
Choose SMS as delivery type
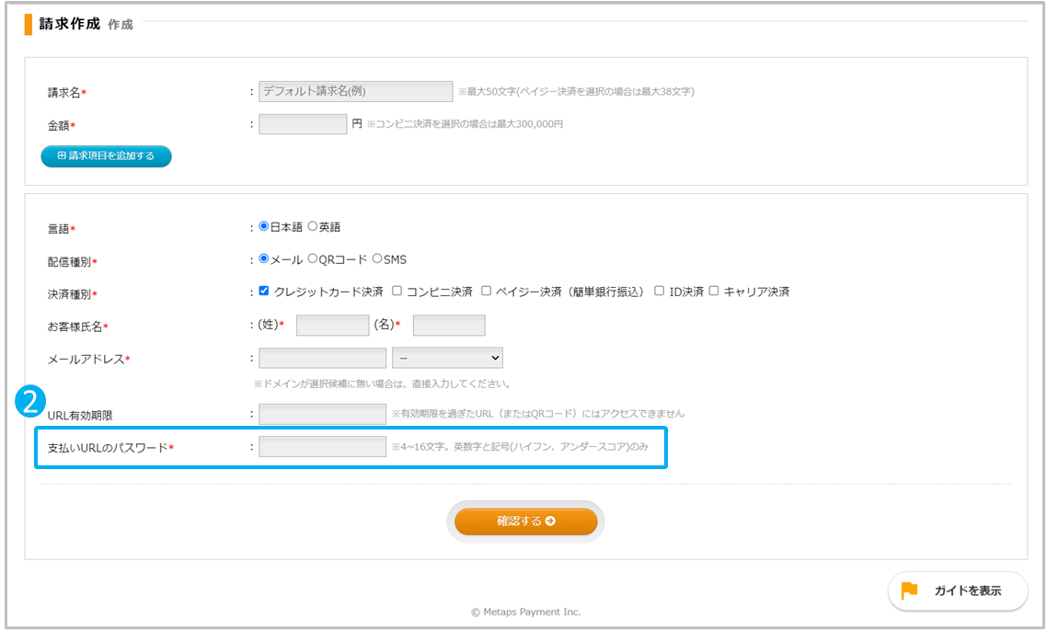point(377,259)
